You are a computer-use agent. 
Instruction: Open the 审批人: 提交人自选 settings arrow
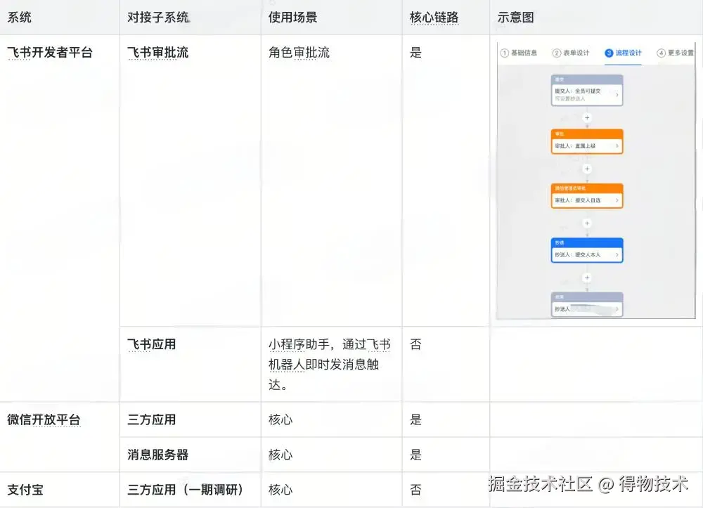617,200
